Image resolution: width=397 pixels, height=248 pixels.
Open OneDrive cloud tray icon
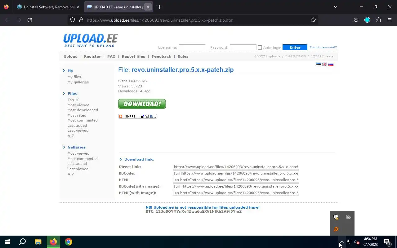click(x=348, y=217)
